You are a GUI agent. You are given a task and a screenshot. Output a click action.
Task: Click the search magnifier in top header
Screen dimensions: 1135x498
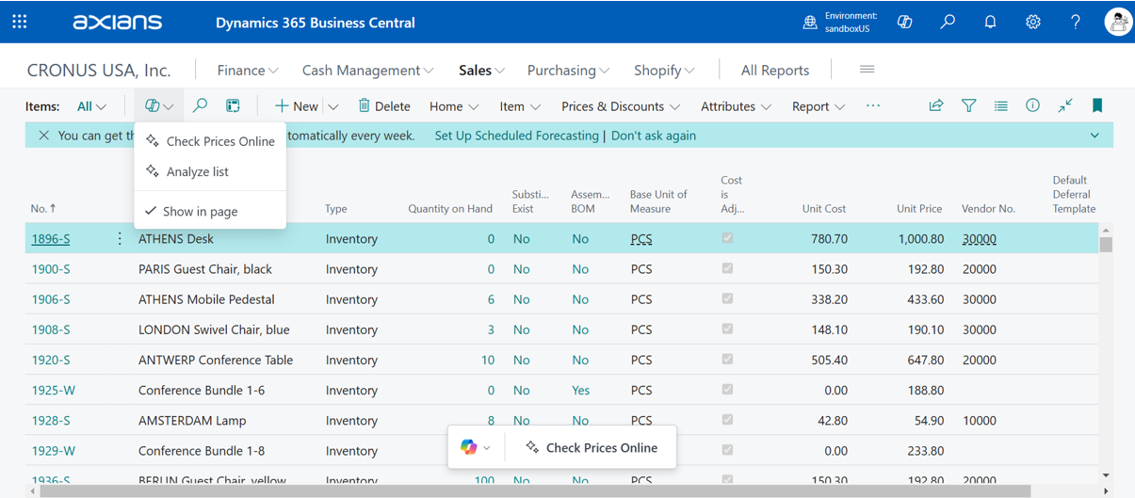tap(948, 22)
